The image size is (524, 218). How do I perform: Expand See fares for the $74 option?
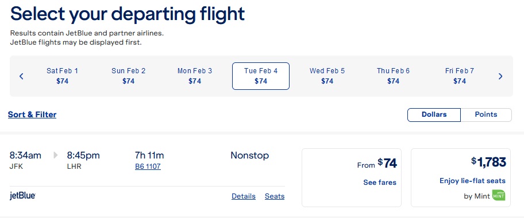(380, 183)
